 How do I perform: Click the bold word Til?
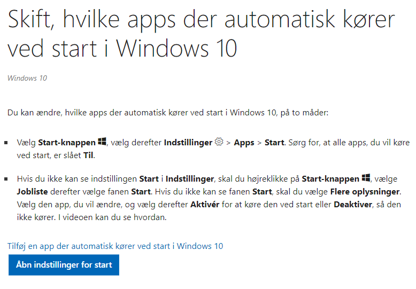tap(88, 155)
